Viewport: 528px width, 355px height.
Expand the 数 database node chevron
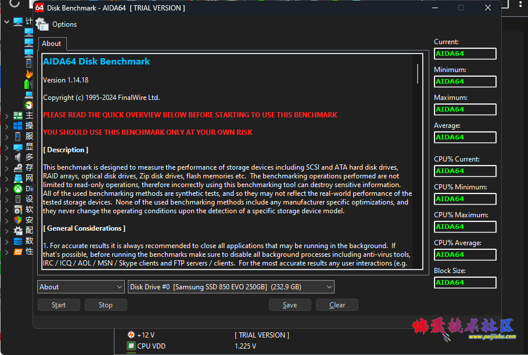tap(6, 242)
